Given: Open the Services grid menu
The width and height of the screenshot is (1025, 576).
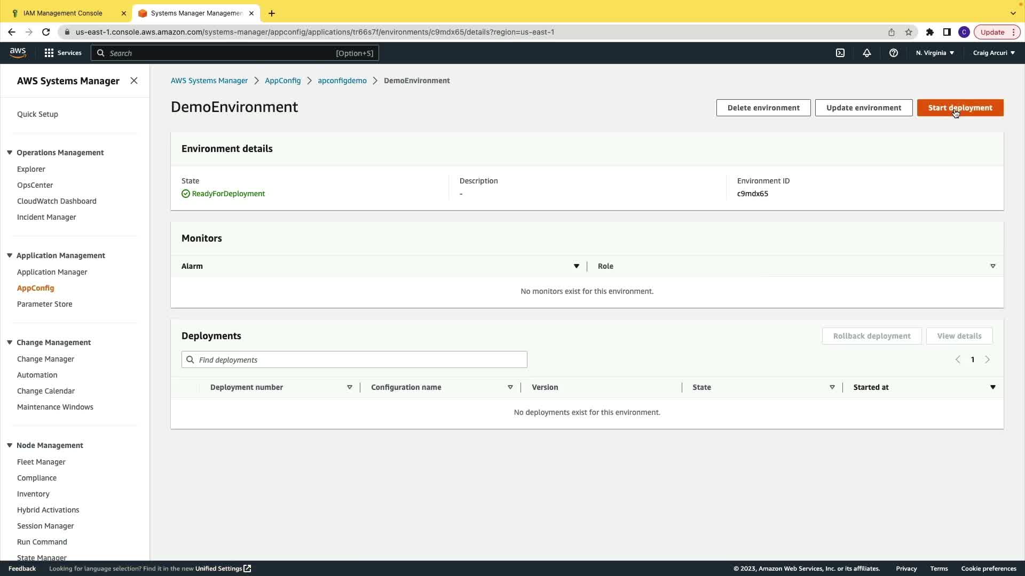Looking at the screenshot, I should (63, 53).
